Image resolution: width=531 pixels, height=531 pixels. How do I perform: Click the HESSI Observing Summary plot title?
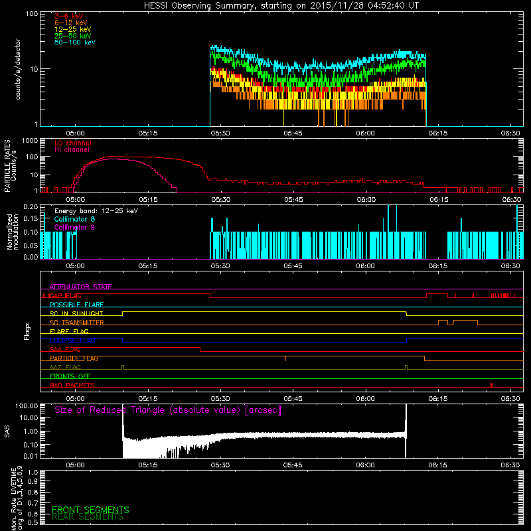pyautogui.click(x=281, y=5)
